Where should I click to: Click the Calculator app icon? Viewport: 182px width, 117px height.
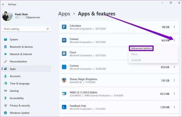tap(64, 27)
